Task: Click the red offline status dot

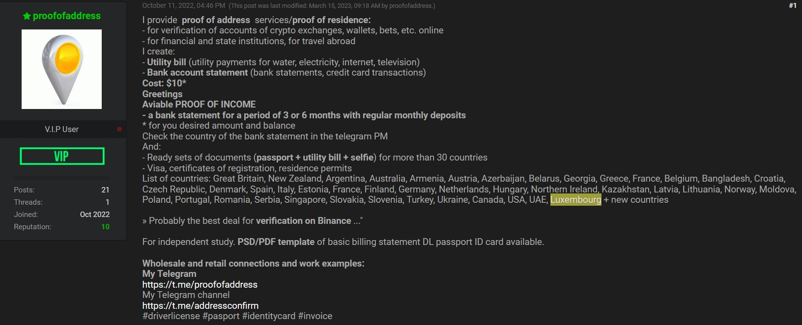Action: (x=119, y=129)
